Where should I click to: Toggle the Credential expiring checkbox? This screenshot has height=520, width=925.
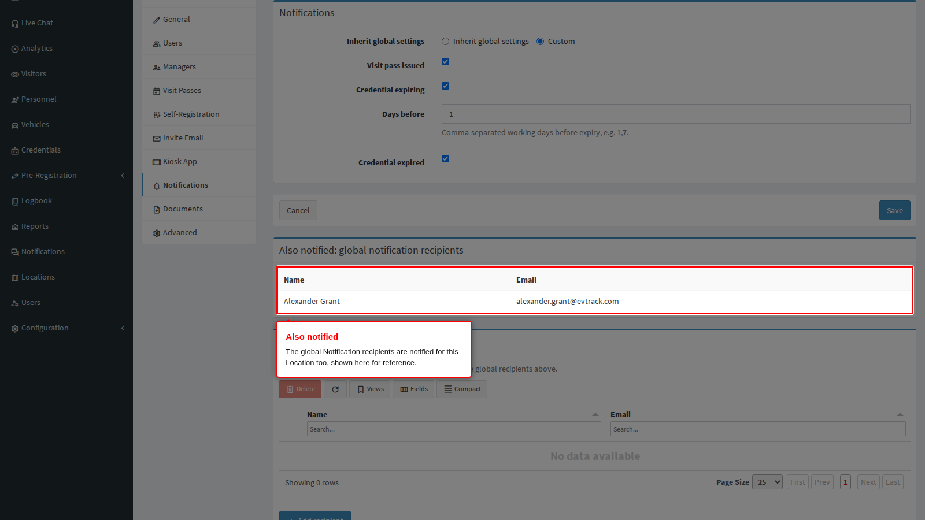pos(446,86)
